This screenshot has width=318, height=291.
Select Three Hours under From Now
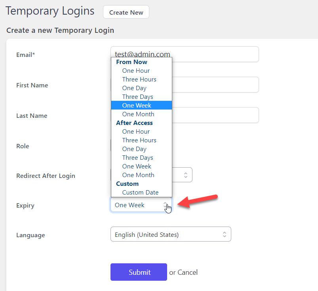(141, 79)
